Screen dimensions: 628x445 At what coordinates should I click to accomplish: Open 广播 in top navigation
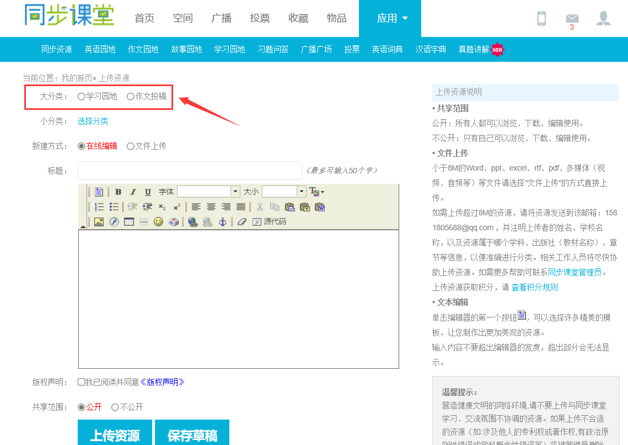[x=221, y=18]
